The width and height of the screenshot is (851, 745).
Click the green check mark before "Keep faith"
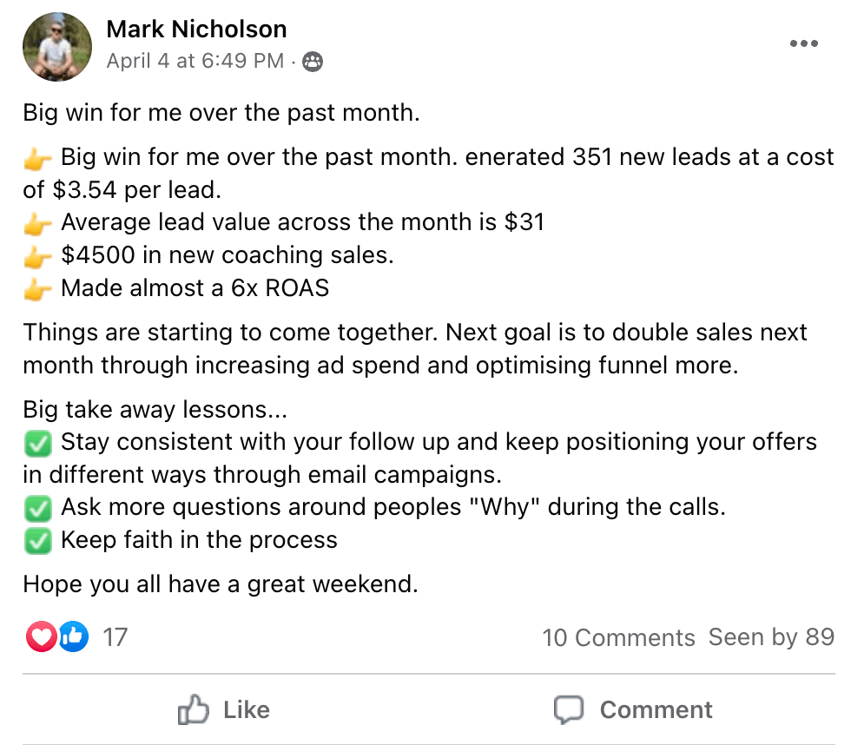point(37,541)
